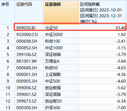This screenshot has width=127, height=111.
Task: Select security code 399106.SZ
Action: tap(27, 54)
